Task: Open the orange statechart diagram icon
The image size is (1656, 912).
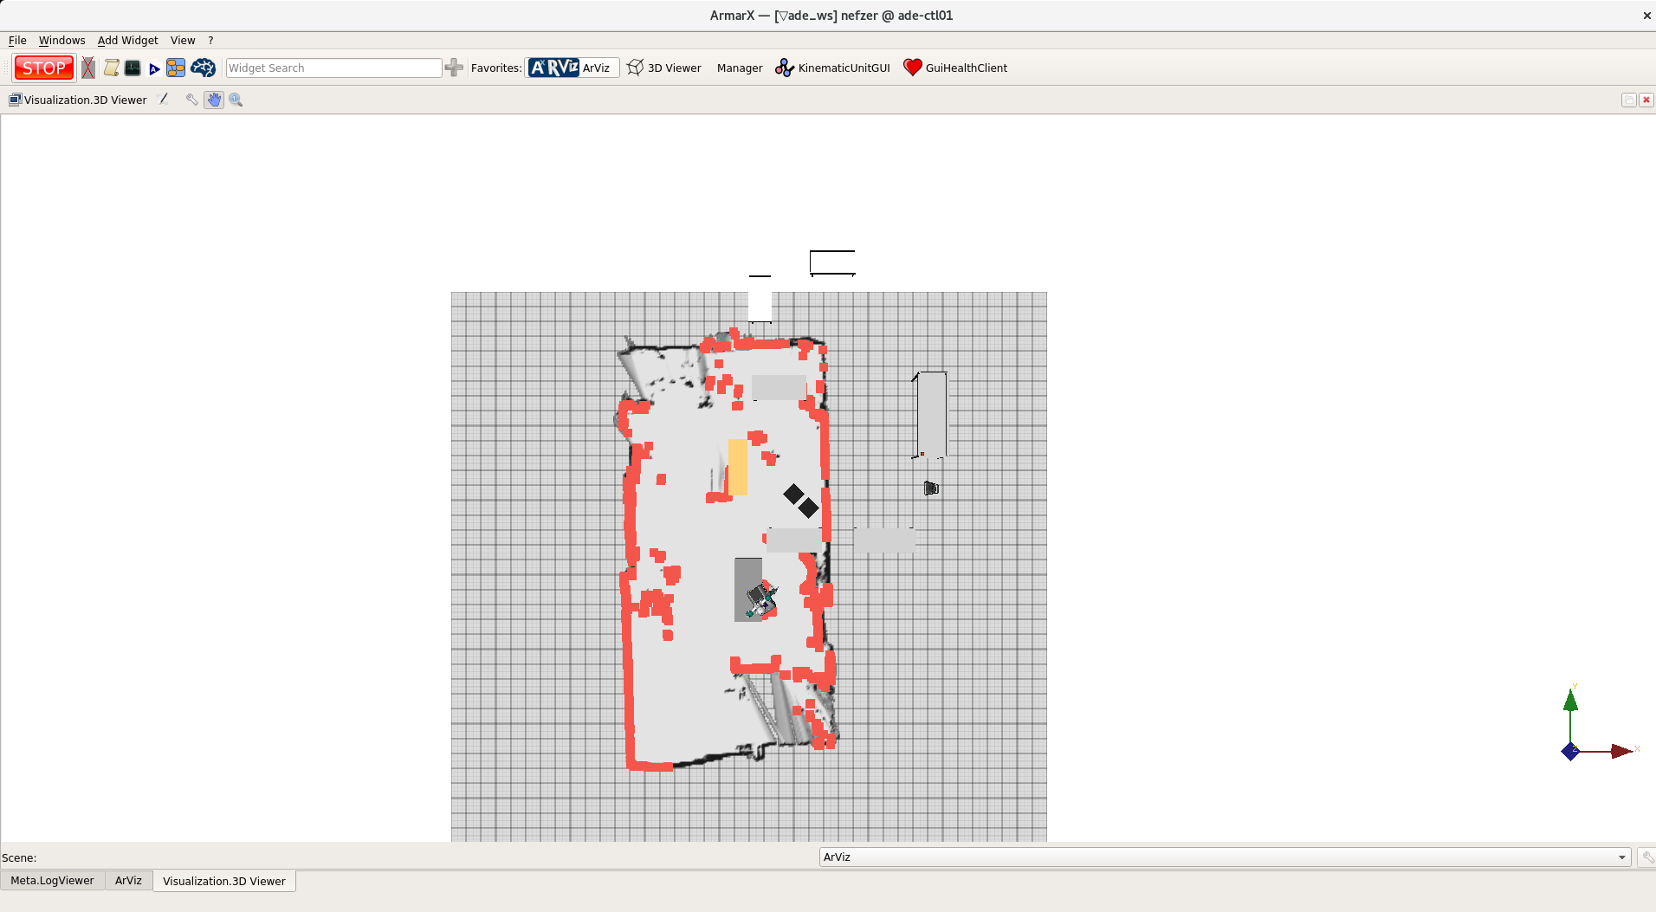Action: pos(176,68)
